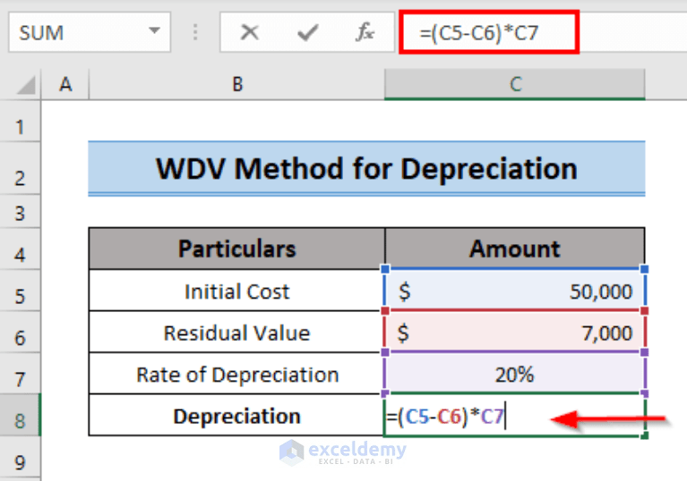The width and height of the screenshot is (687, 481).
Task: Click the formula bar options dots handle
Action: (x=195, y=32)
